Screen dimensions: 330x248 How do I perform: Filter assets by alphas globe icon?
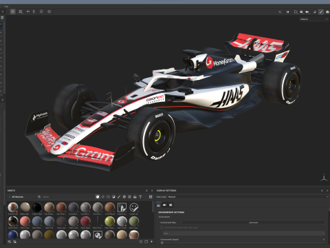[x=124, y=197]
